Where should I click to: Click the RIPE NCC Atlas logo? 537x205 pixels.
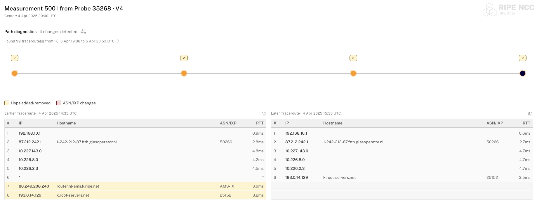508,10
